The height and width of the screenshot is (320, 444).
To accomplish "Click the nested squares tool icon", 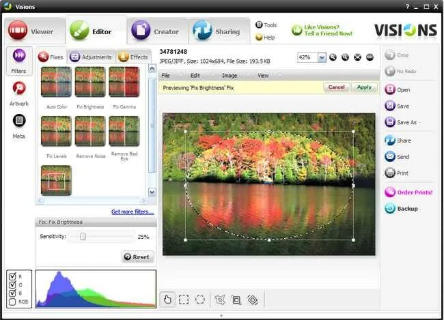I will point(236,300).
